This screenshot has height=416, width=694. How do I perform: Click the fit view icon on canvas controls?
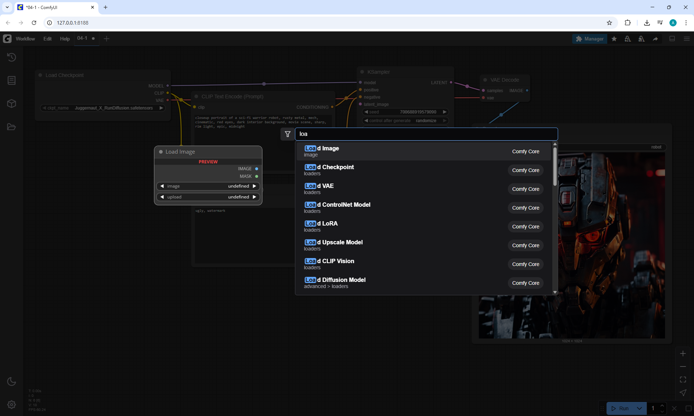pos(683,379)
